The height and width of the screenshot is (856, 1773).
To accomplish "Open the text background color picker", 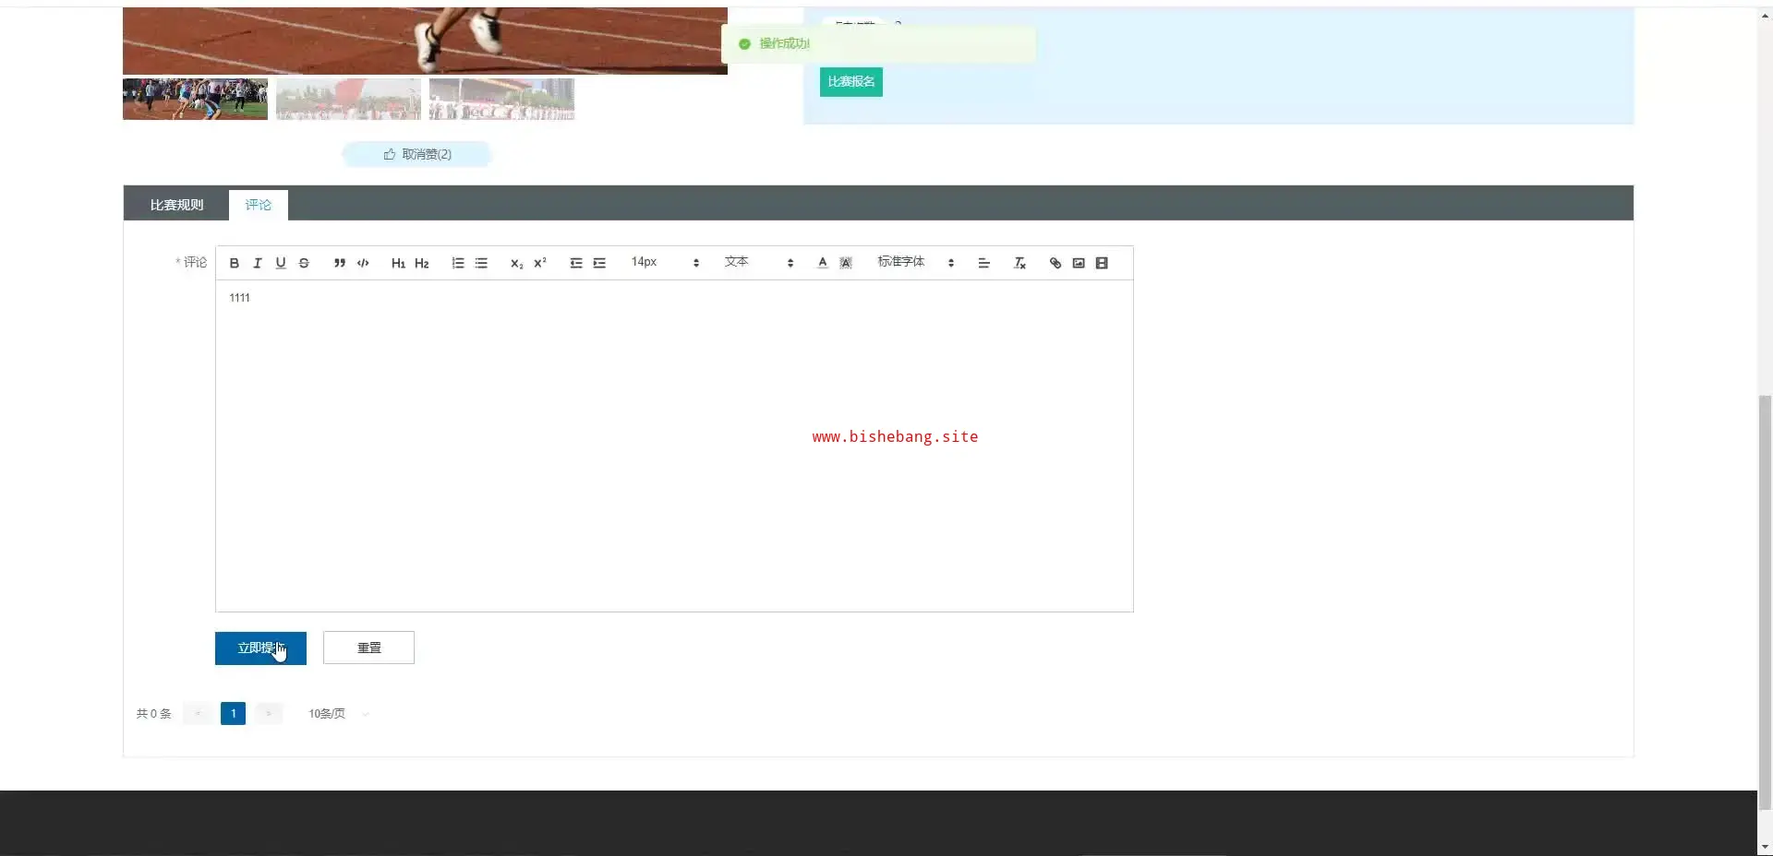I will (846, 263).
